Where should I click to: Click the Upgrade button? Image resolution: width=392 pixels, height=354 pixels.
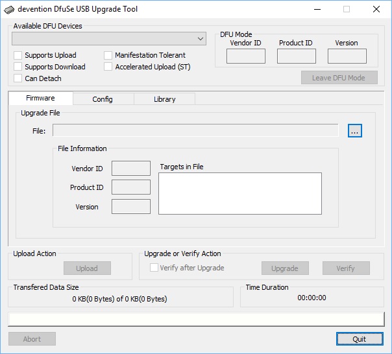(x=286, y=268)
